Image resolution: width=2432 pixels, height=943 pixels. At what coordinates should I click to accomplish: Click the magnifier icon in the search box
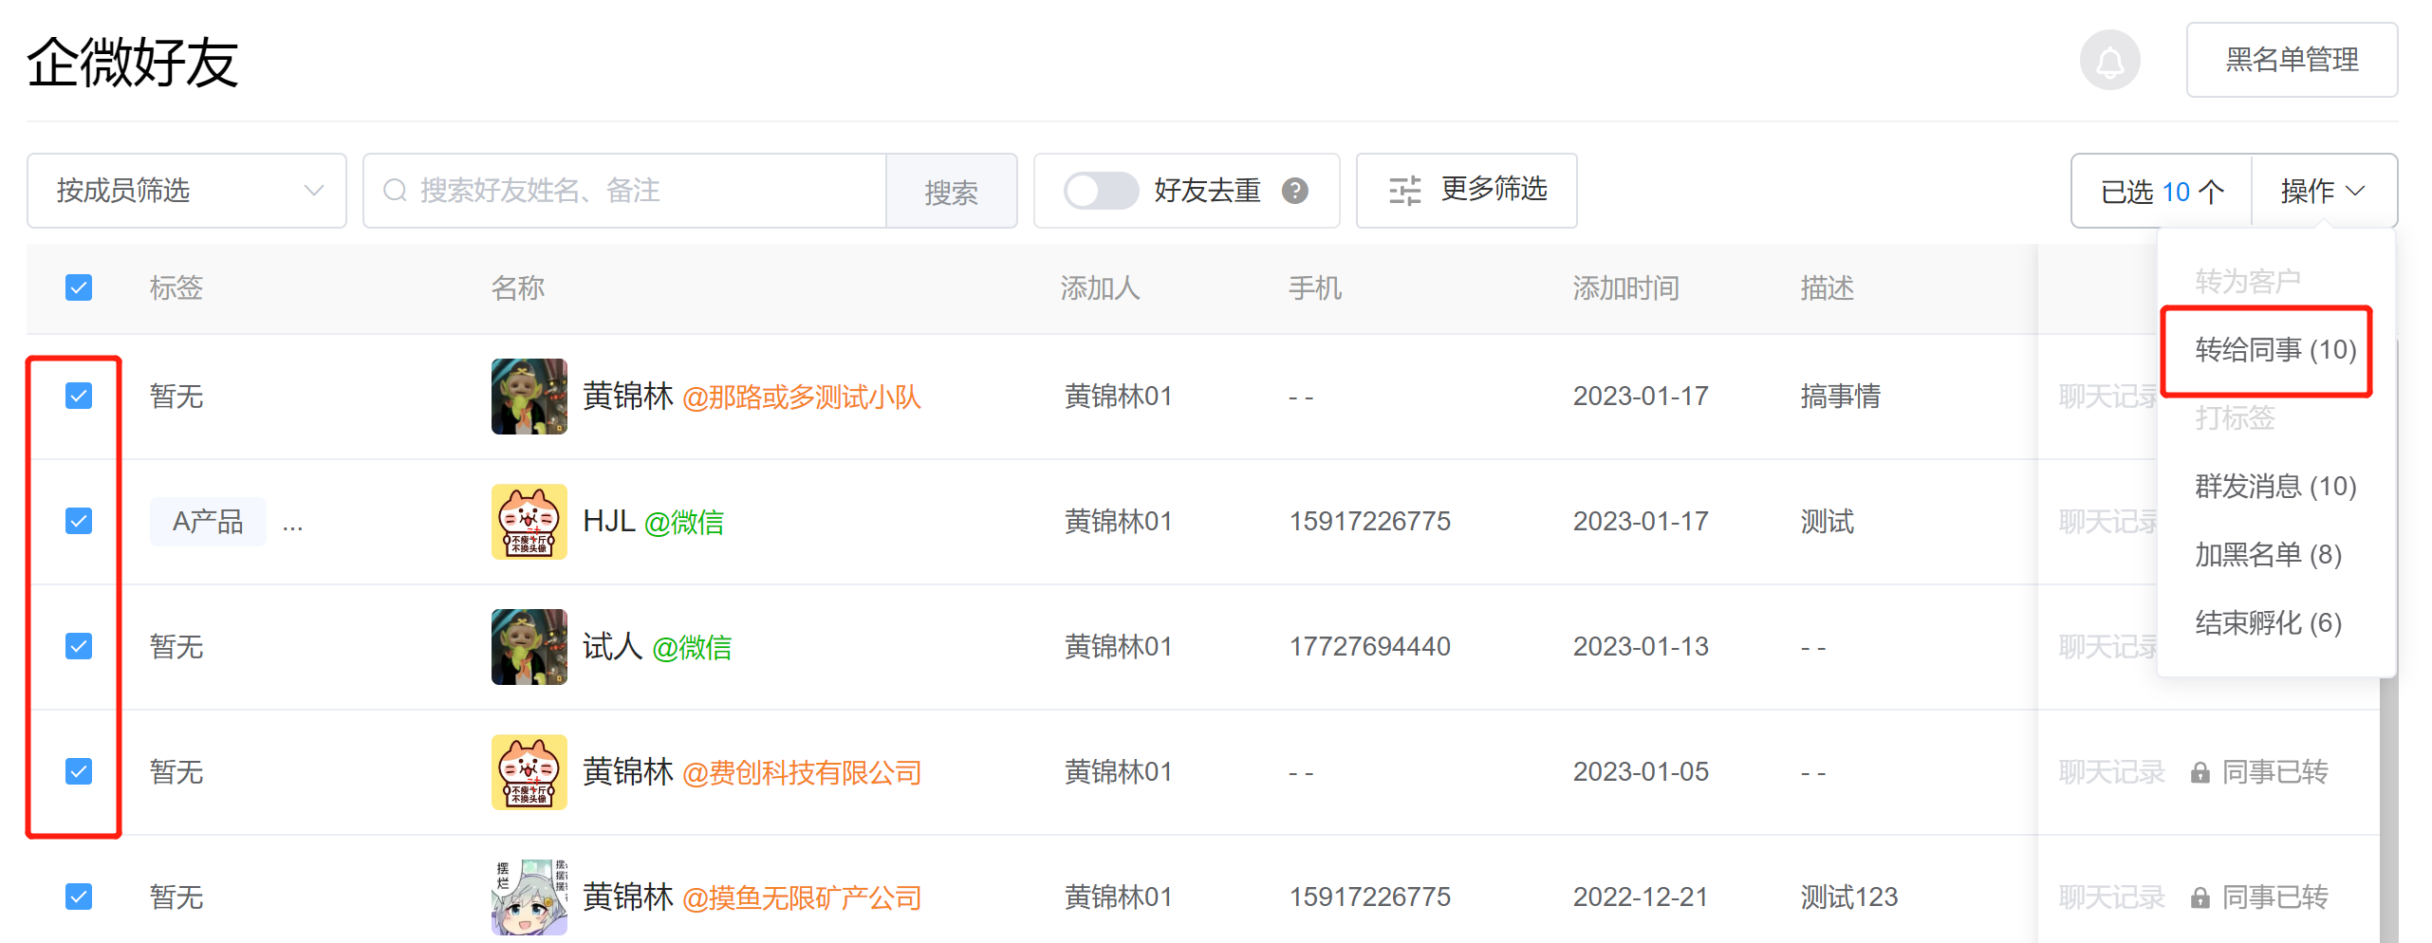point(395,191)
